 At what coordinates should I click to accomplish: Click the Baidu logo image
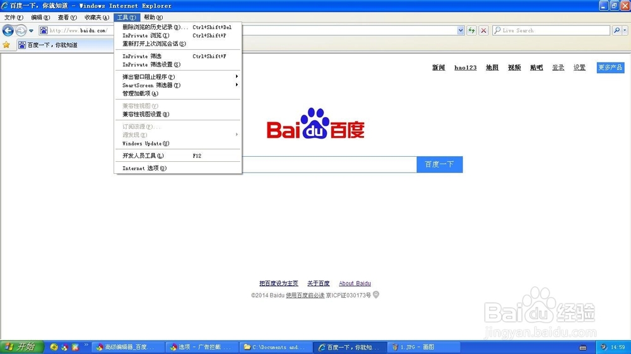point(315,123)
